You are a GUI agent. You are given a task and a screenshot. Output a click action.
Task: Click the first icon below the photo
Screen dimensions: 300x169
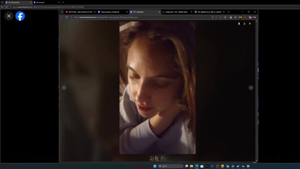(151, 158)
